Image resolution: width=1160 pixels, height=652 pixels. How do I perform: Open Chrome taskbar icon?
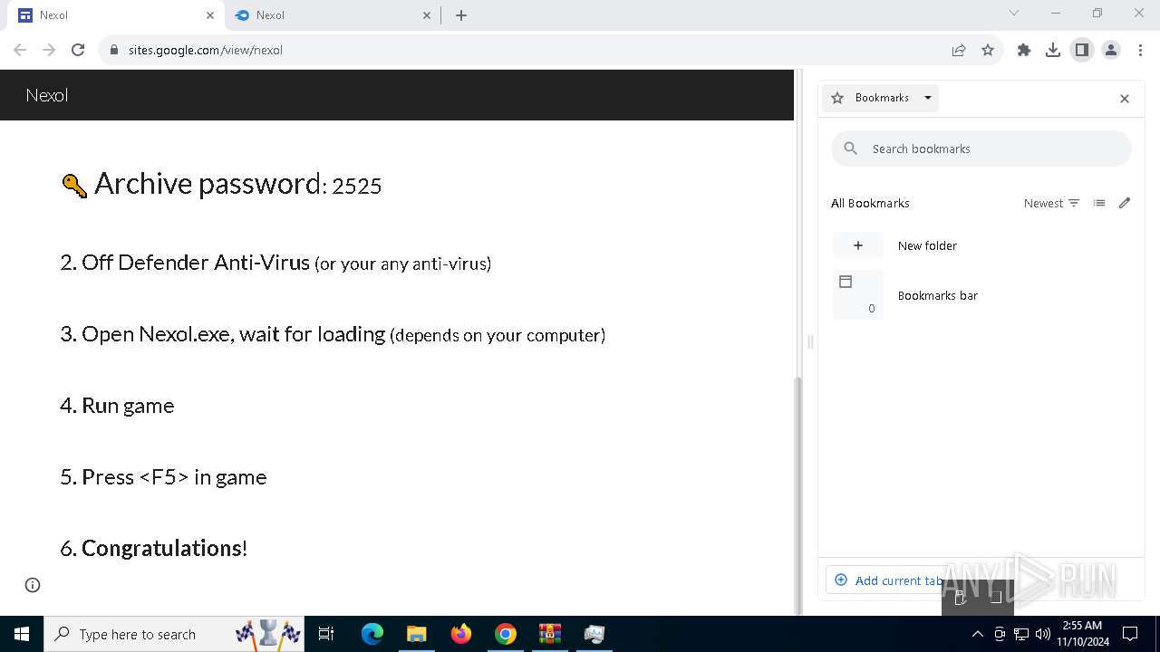[506, 634]
